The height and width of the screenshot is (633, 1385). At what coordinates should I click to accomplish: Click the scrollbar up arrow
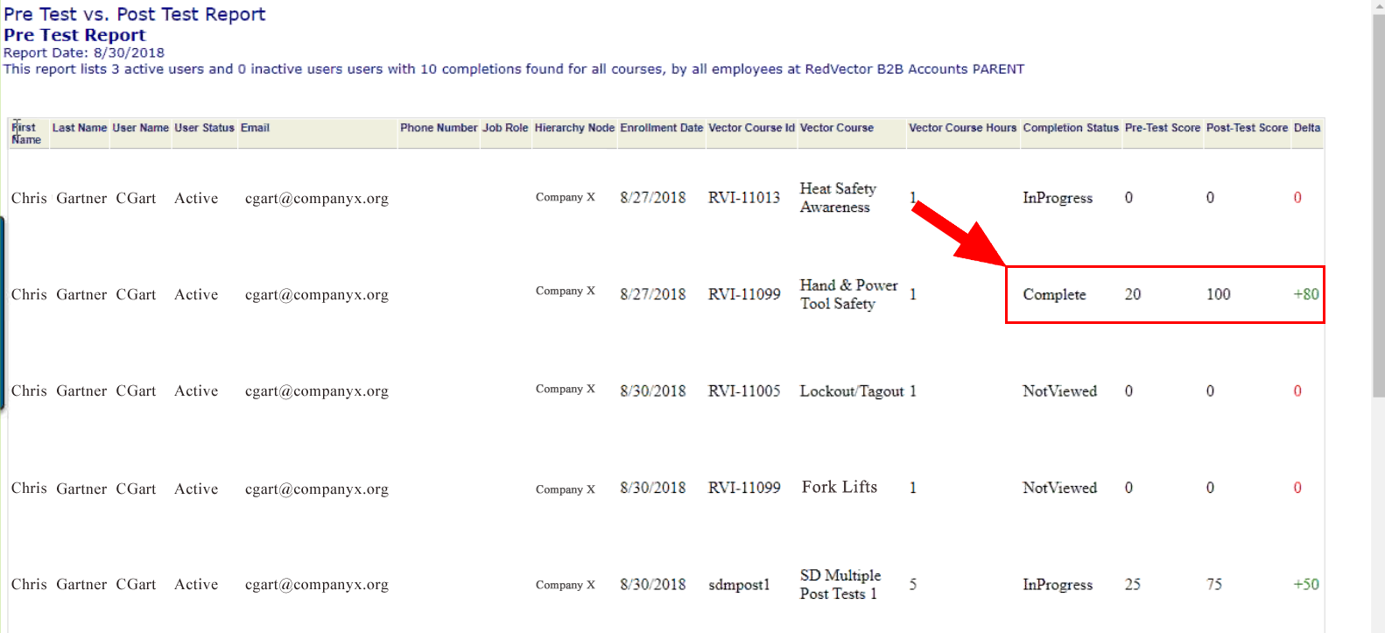pos(1378,7)
